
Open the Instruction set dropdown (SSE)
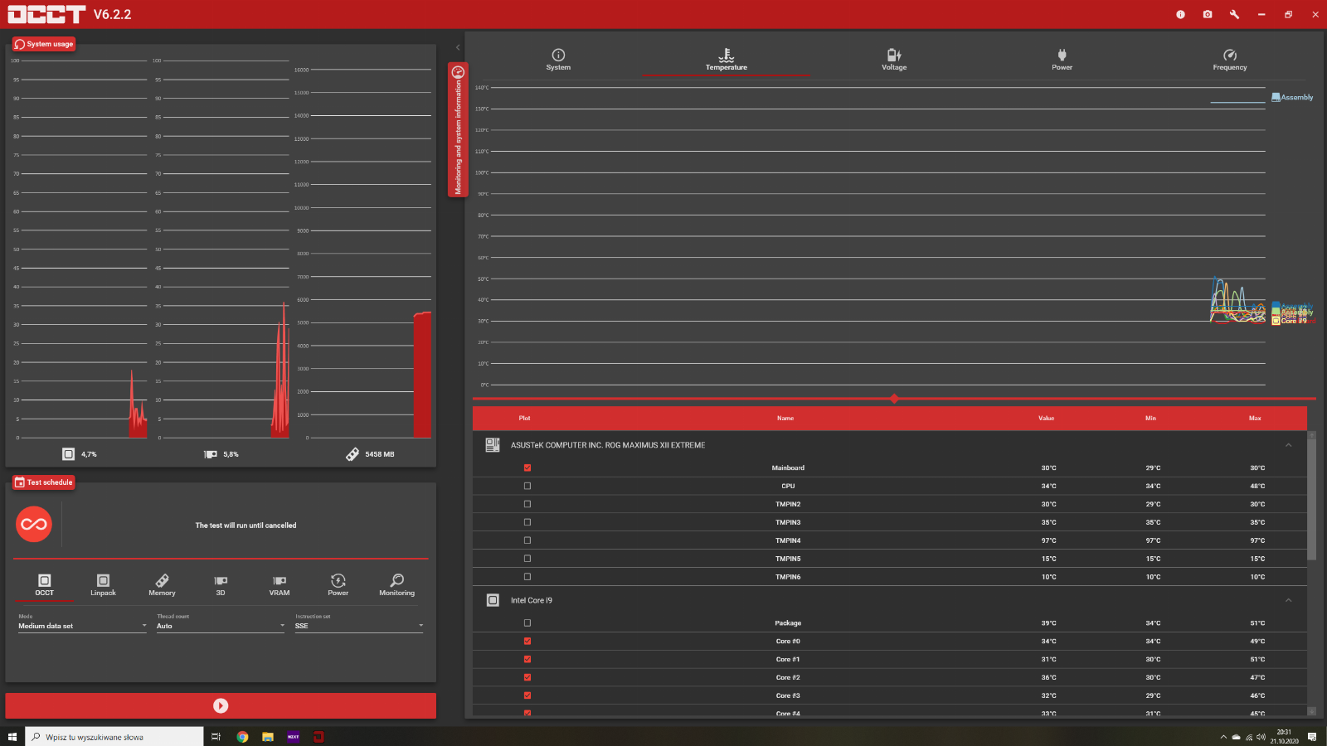359,626
